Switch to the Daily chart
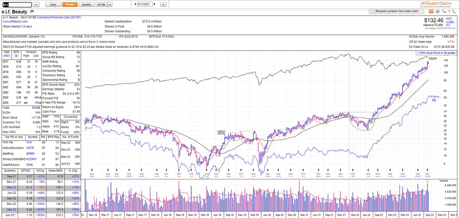The height and width of the screenshot is (218, 459). pyautogui.click(x=53, y=4)
